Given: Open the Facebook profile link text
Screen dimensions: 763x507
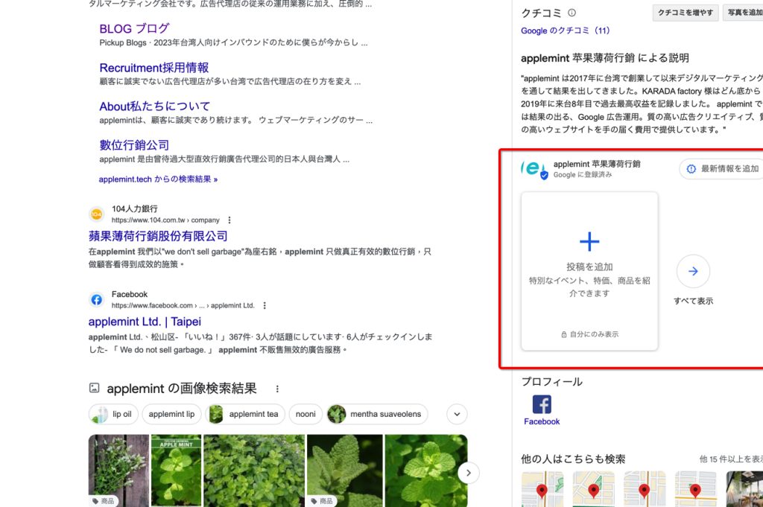Looking at the screenshot, I should tap(542, 422).
